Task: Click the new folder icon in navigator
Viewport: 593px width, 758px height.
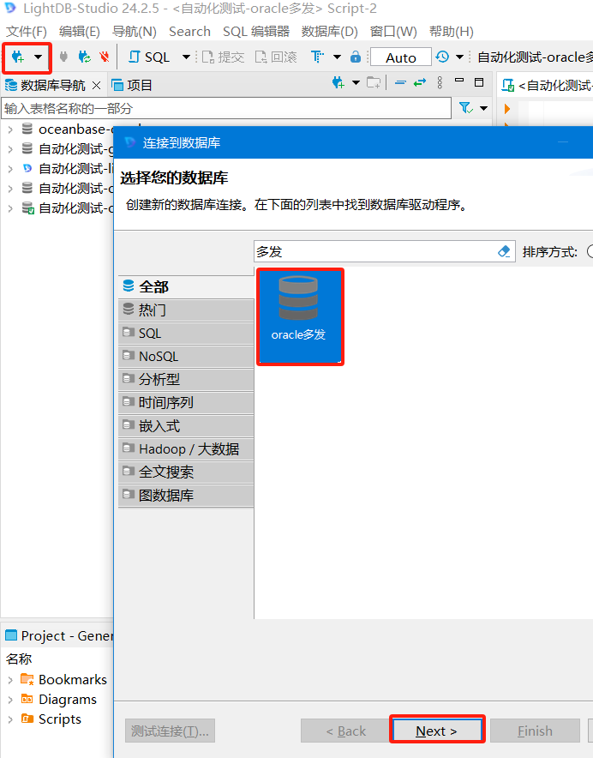Action: point(374,82)
